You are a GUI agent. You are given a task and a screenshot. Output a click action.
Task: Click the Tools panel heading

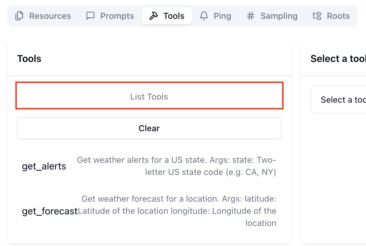[29, 59]
